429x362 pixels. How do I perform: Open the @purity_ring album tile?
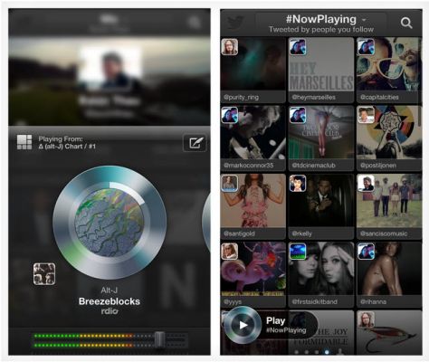253,70
